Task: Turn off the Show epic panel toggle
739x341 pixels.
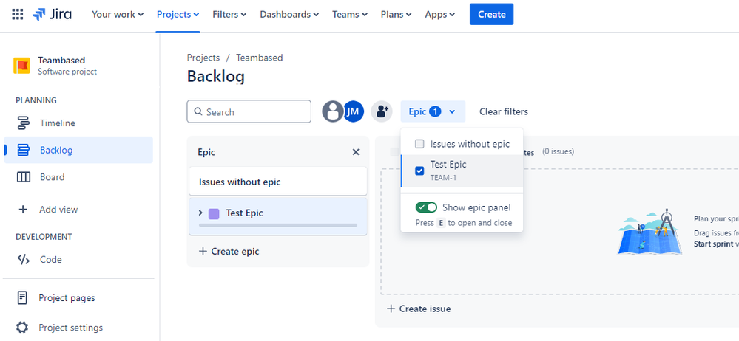Action: pos(426,207)
